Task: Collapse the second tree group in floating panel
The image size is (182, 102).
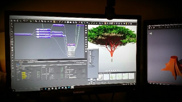Action: (88, 63)
